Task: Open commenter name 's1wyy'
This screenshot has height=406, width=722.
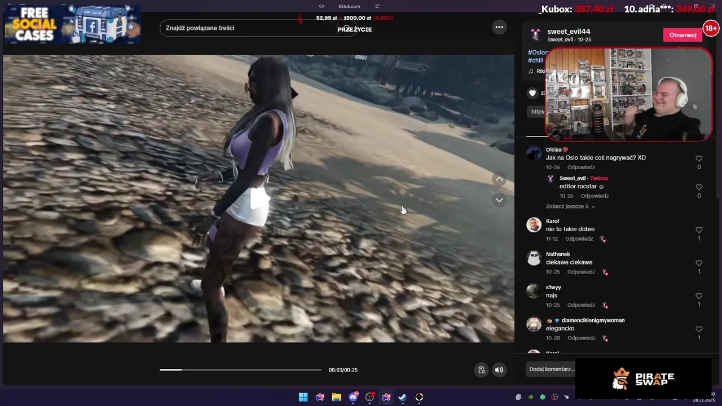Action: point(553,288)
